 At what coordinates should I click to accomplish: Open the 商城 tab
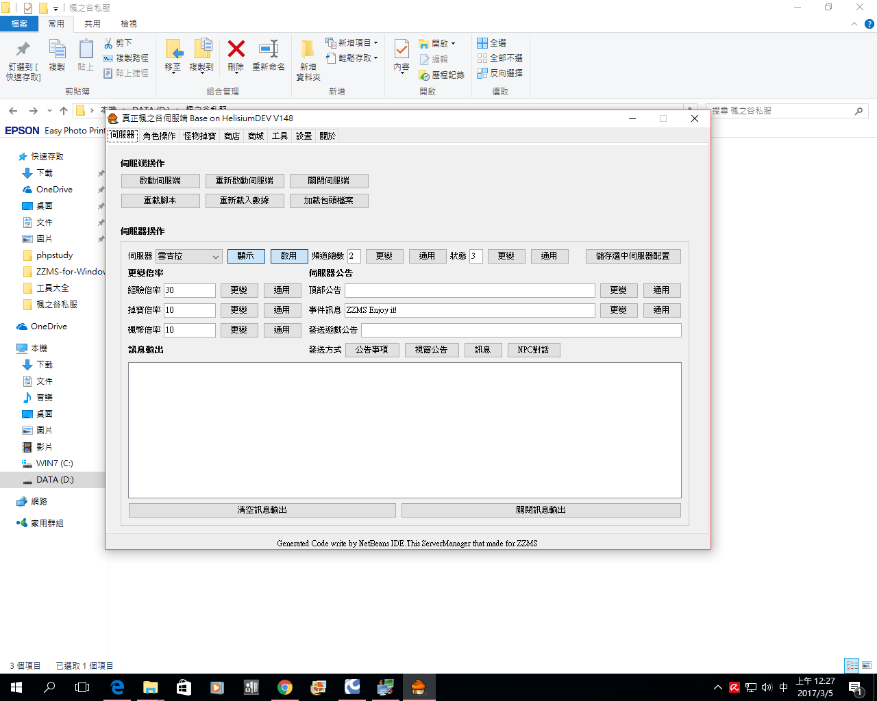tap(256, 136)
